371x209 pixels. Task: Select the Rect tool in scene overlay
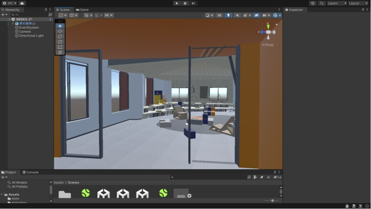pos(60,47)
